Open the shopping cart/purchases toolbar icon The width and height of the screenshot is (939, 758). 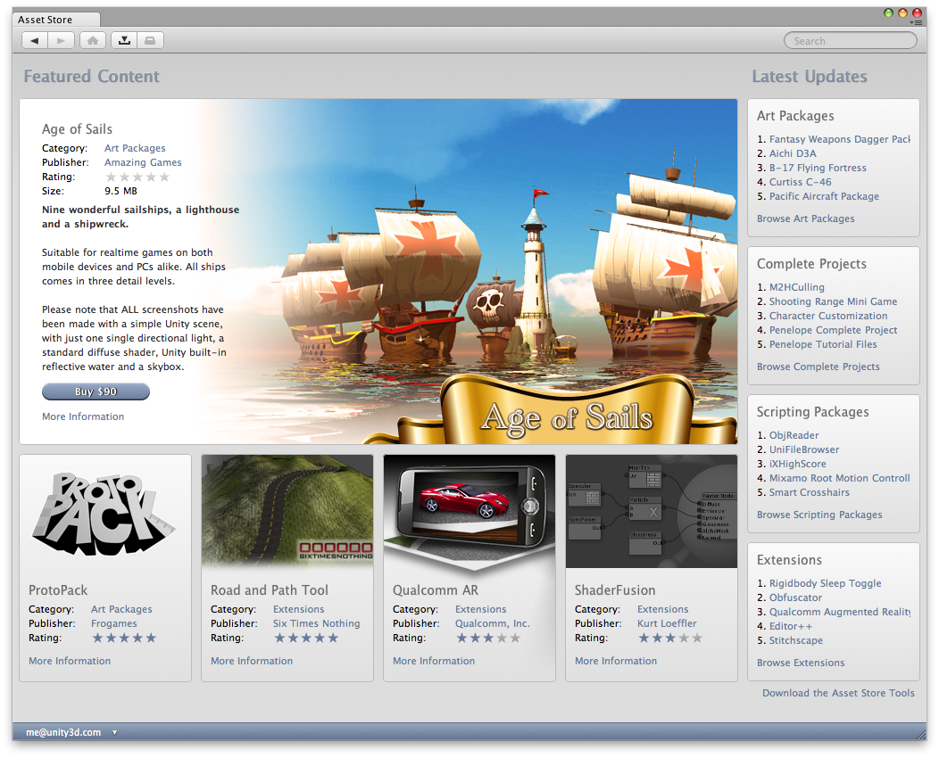[150, 41]
